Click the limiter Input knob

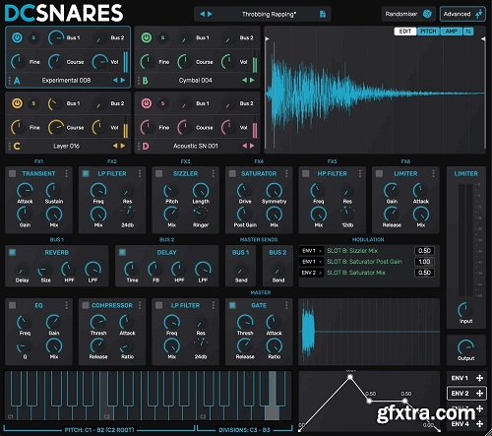(x=464, y=309)
